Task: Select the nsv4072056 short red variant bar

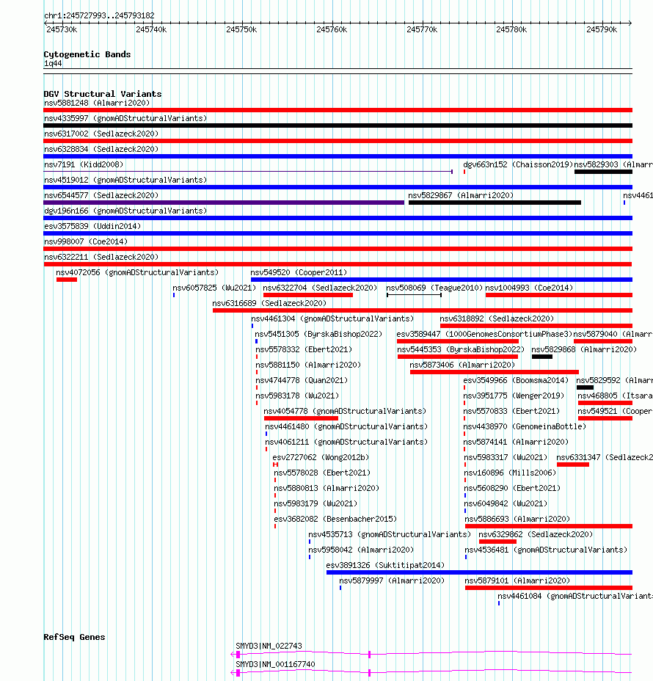Action: click(67, 280)
